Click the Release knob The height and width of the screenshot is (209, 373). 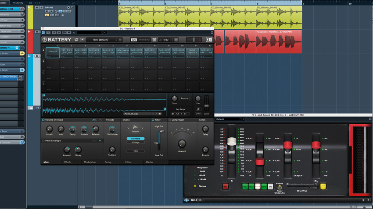pyautogui.click(x=96, y=129)
